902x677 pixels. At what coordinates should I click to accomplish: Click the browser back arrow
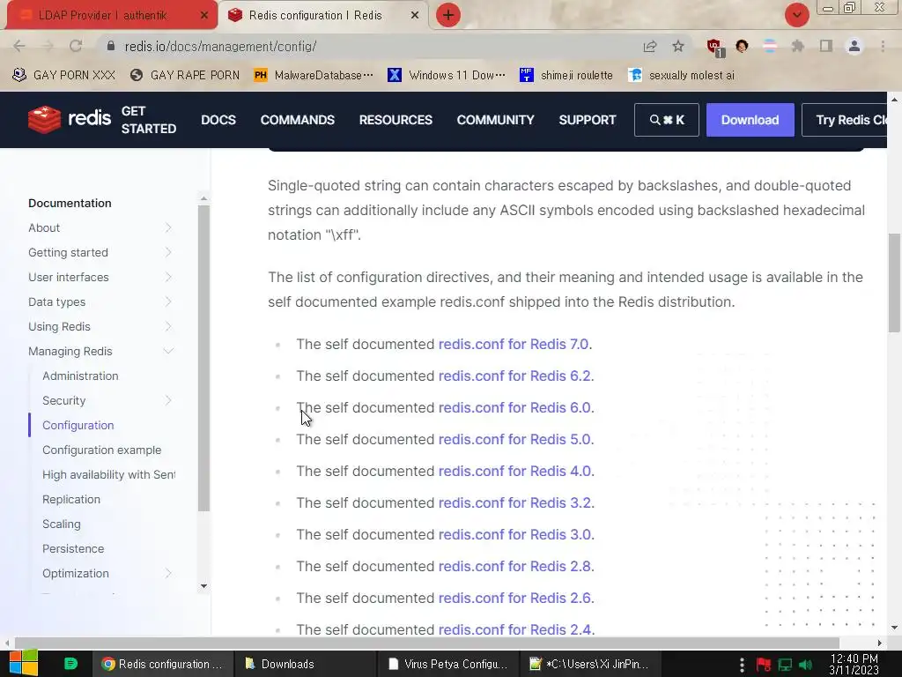[x=19, y=46]
